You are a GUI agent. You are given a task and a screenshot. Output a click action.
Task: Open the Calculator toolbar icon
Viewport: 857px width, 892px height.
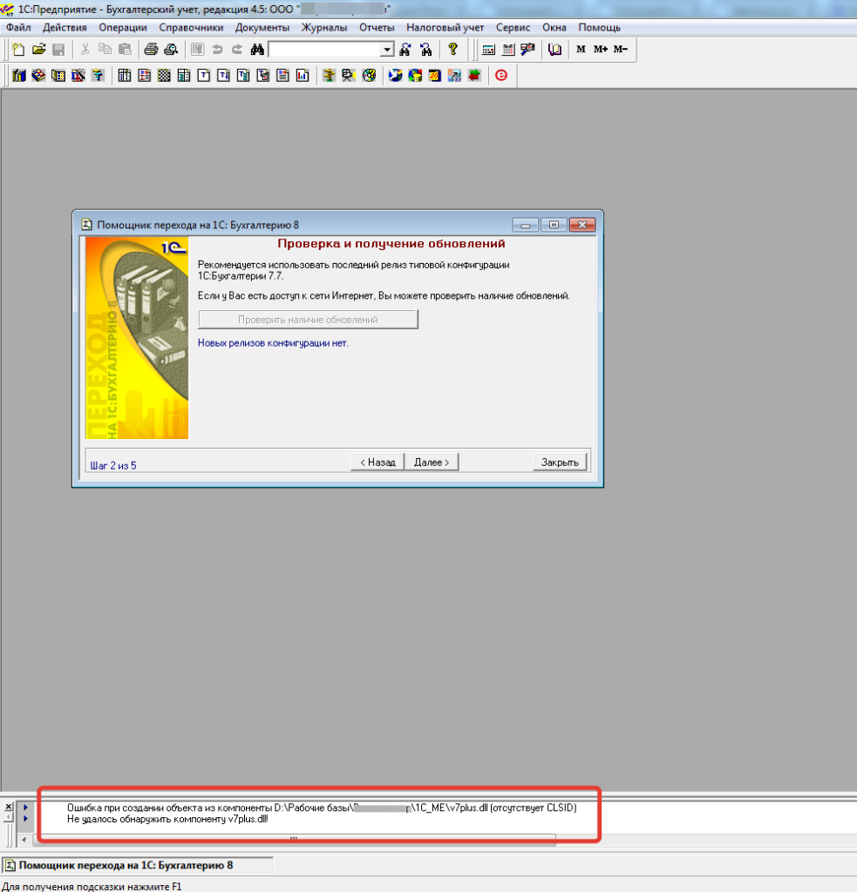[488, 50]
